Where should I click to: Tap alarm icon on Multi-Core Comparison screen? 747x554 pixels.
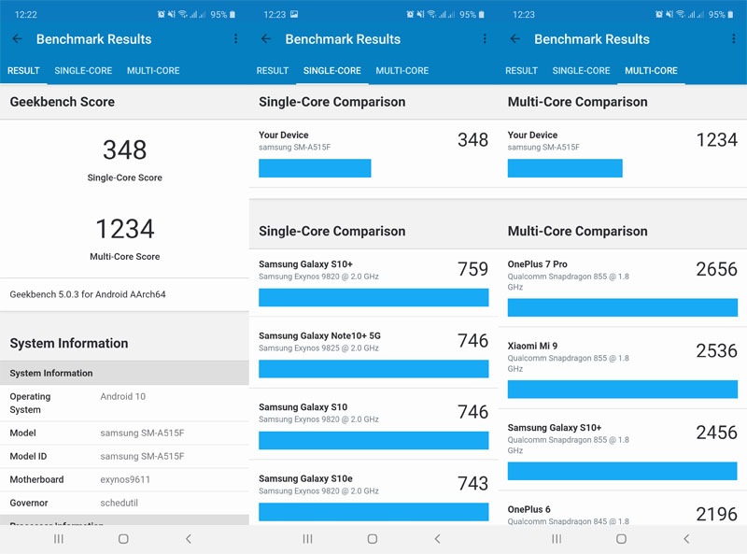pyautogui.click(x=659, y=14)
